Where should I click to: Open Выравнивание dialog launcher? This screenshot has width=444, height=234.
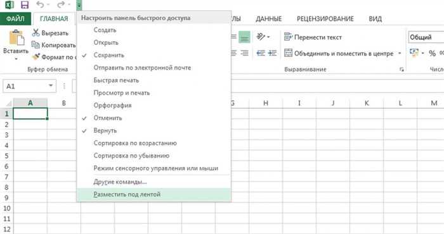[x=402, y=70]
